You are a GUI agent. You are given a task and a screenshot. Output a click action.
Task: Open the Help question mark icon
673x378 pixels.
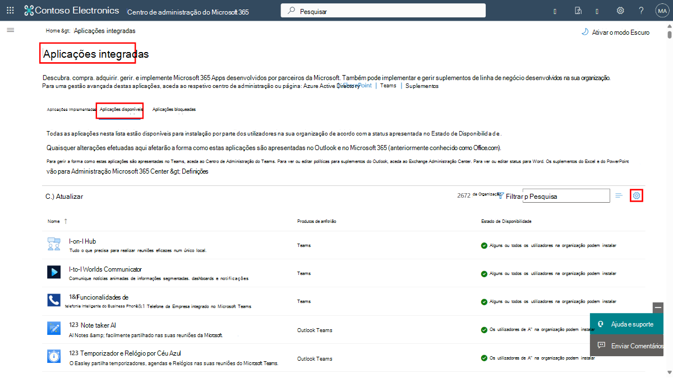click(x=641, y=11)
